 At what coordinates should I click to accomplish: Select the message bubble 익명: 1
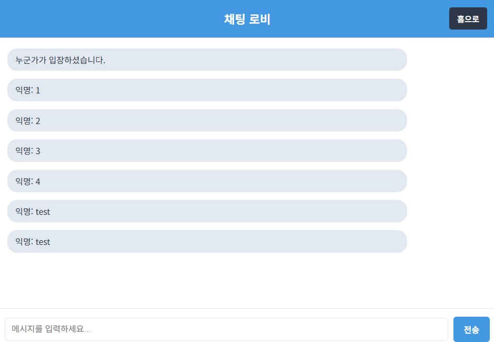(207, 90)
